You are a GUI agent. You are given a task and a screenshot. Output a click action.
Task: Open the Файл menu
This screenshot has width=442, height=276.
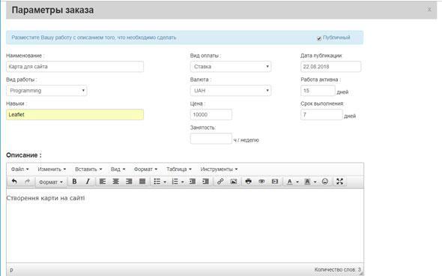tap(20, 169)
